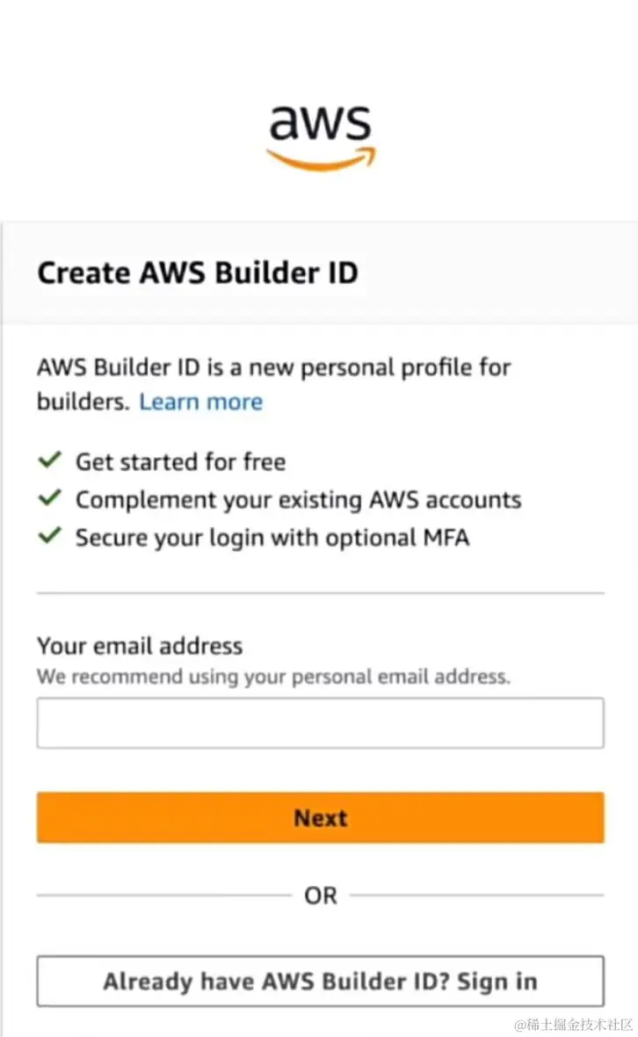Click the OR divider label
The height and width of the screenshot is (1037, 638).
(321, 896)
